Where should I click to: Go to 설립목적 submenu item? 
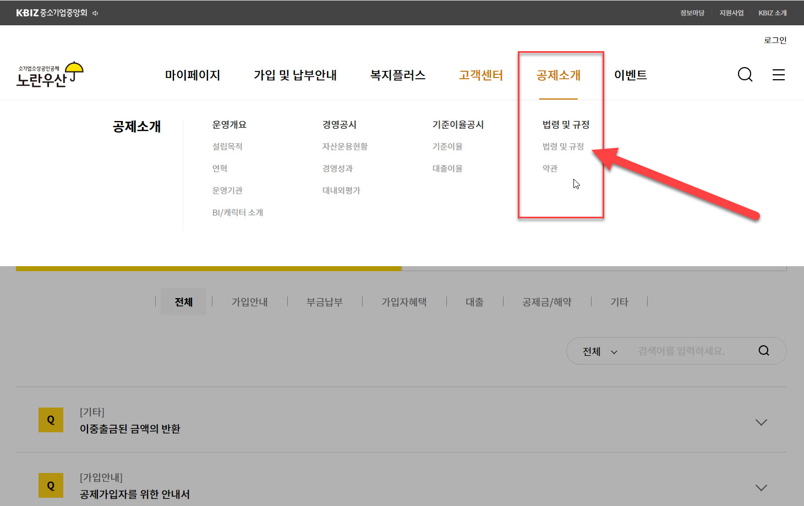[227, 146]
